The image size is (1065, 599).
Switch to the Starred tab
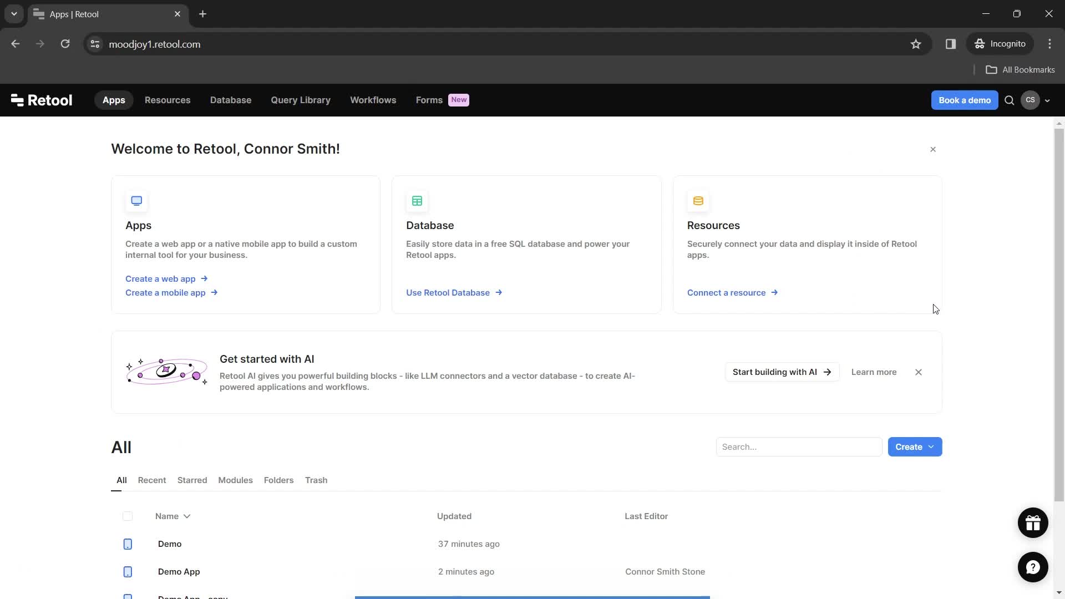192,480
